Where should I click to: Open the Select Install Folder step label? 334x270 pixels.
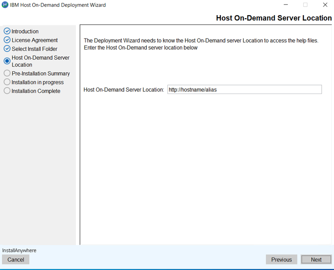(34, 49)
